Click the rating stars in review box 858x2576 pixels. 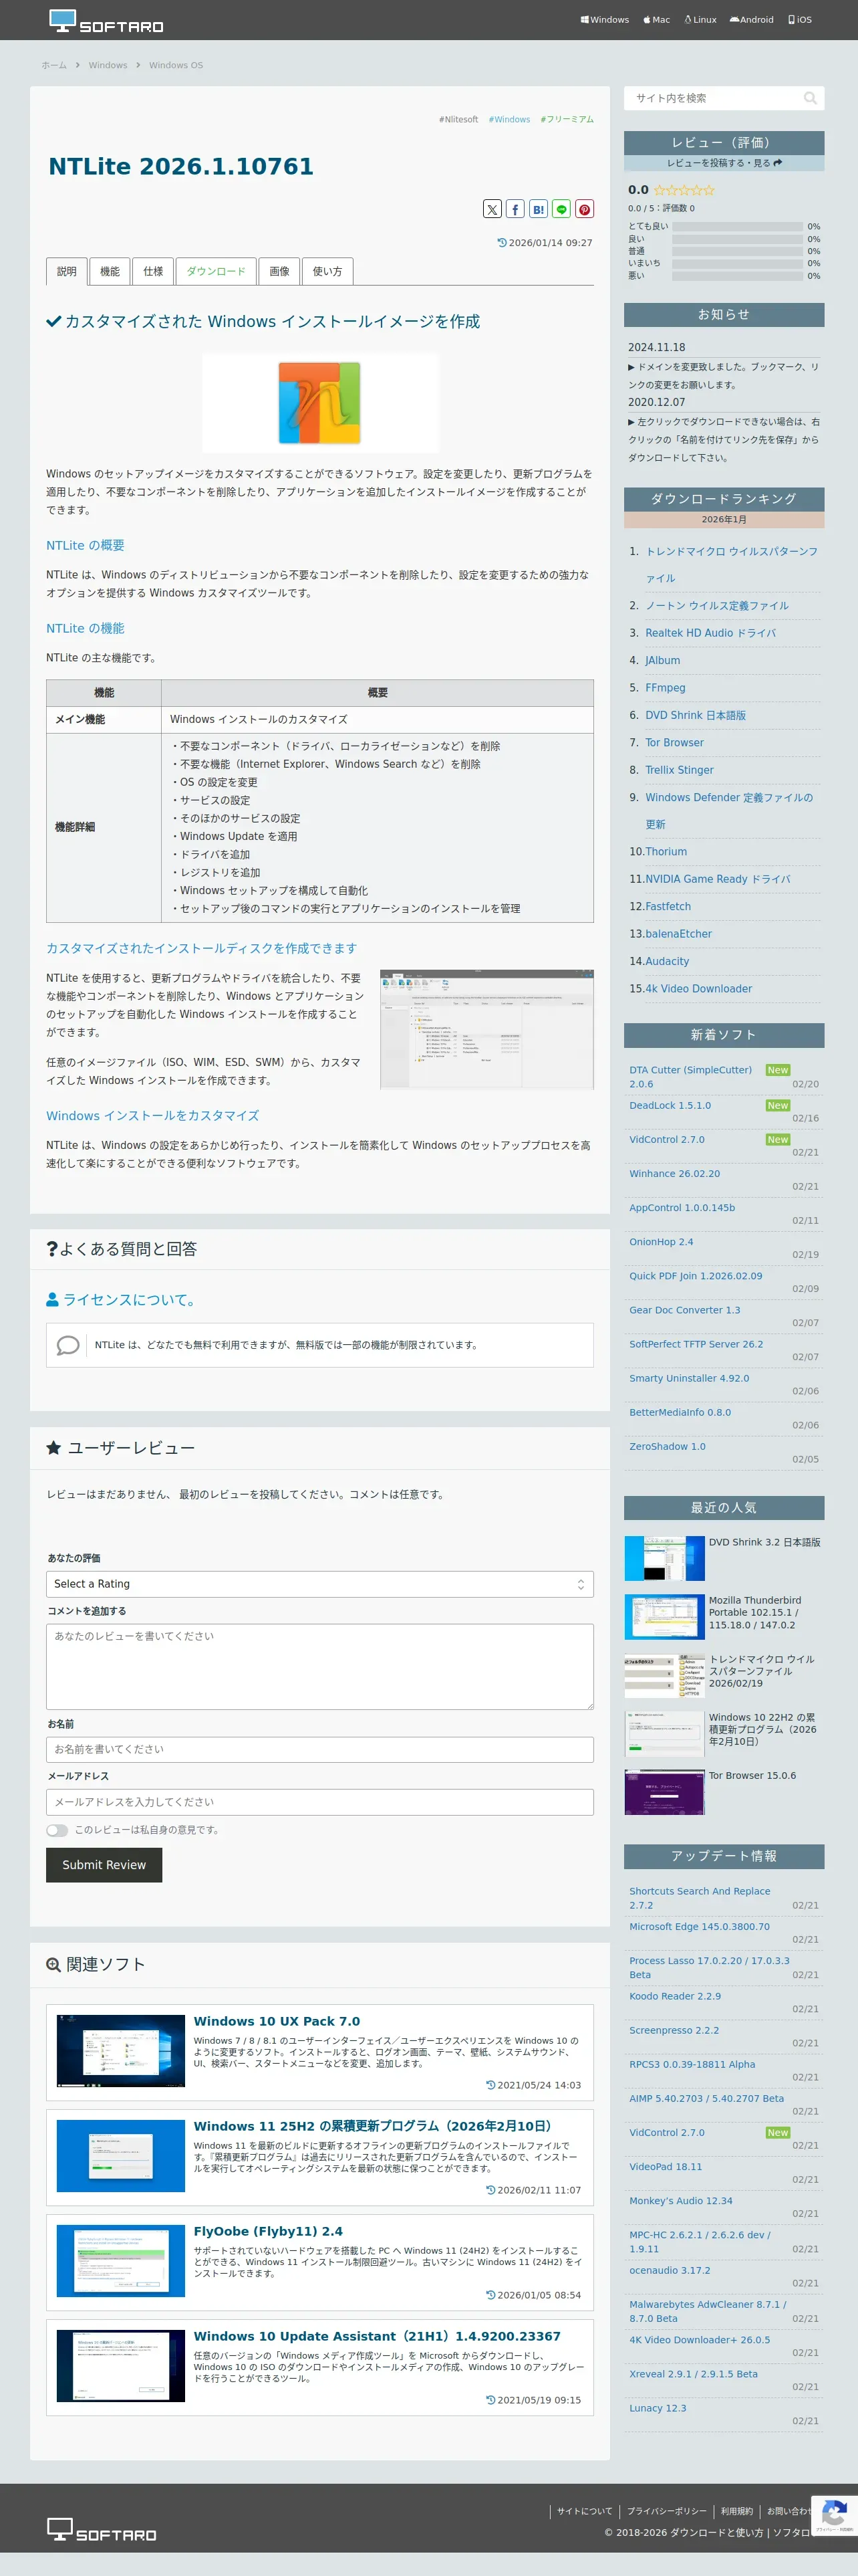click(x=684, y=190)
